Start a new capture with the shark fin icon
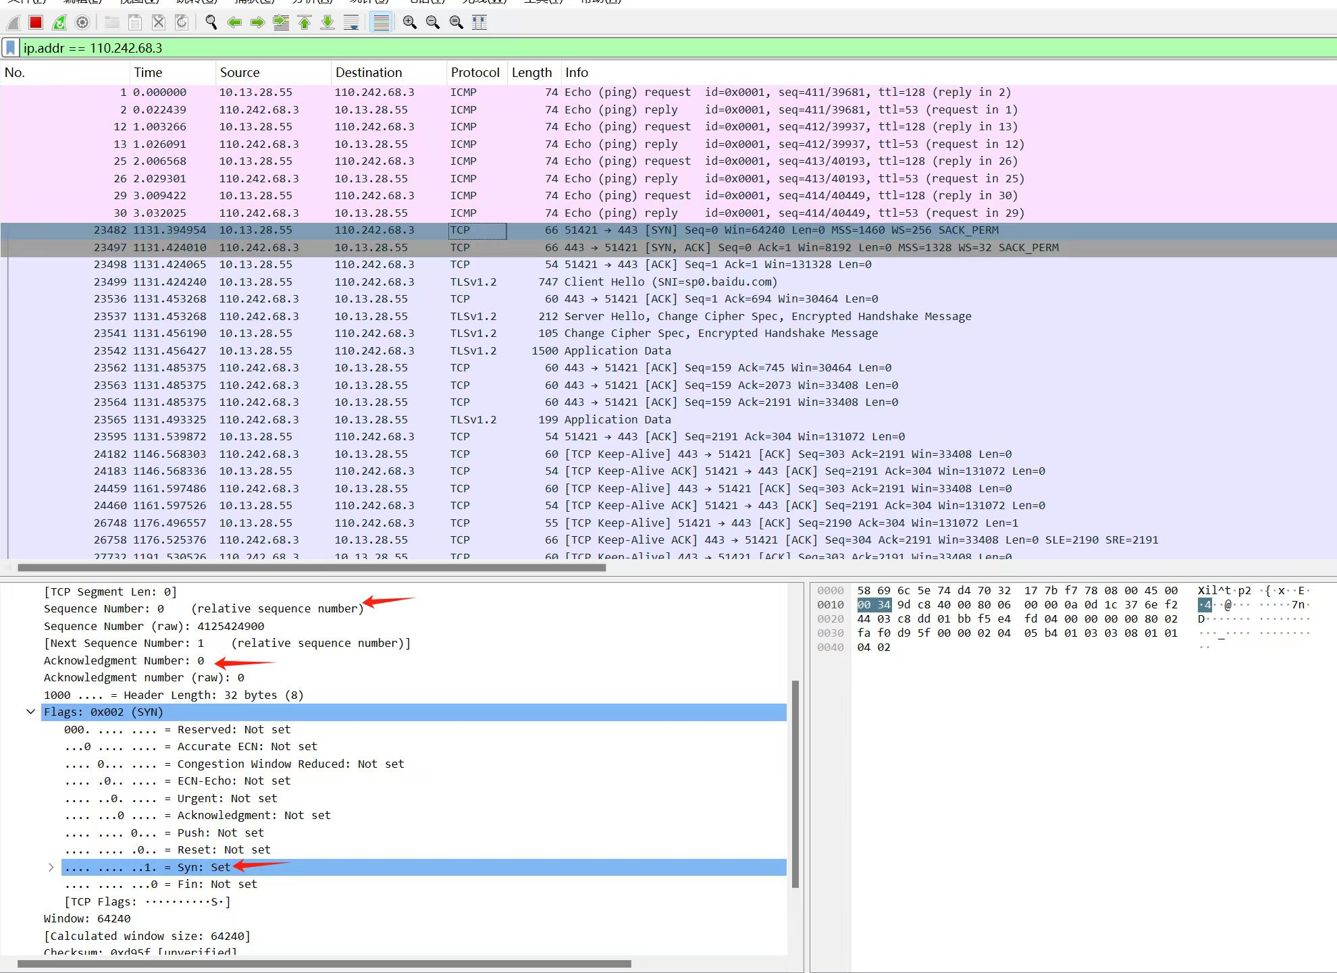 (x=13, y=23)
